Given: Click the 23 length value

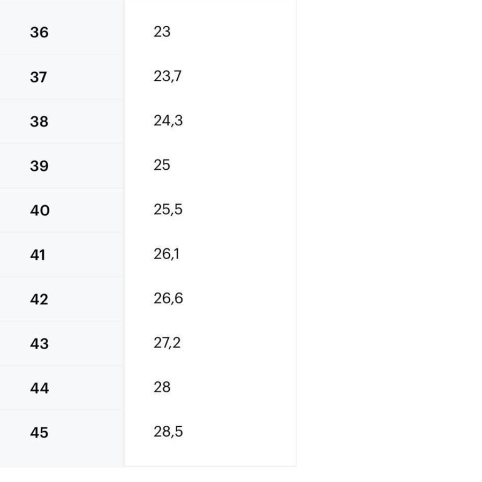Looking at the screenshot, I should tap(162, 32).
